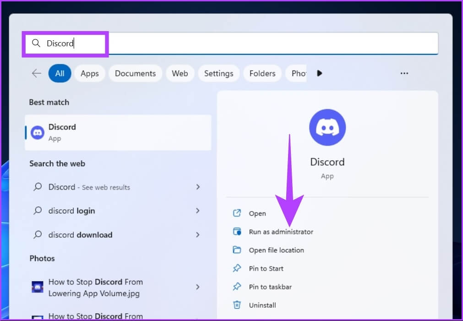Click search icon beside 'Discord - See web results'
Viewport: 463px width, 321px height.
[38, 187]
